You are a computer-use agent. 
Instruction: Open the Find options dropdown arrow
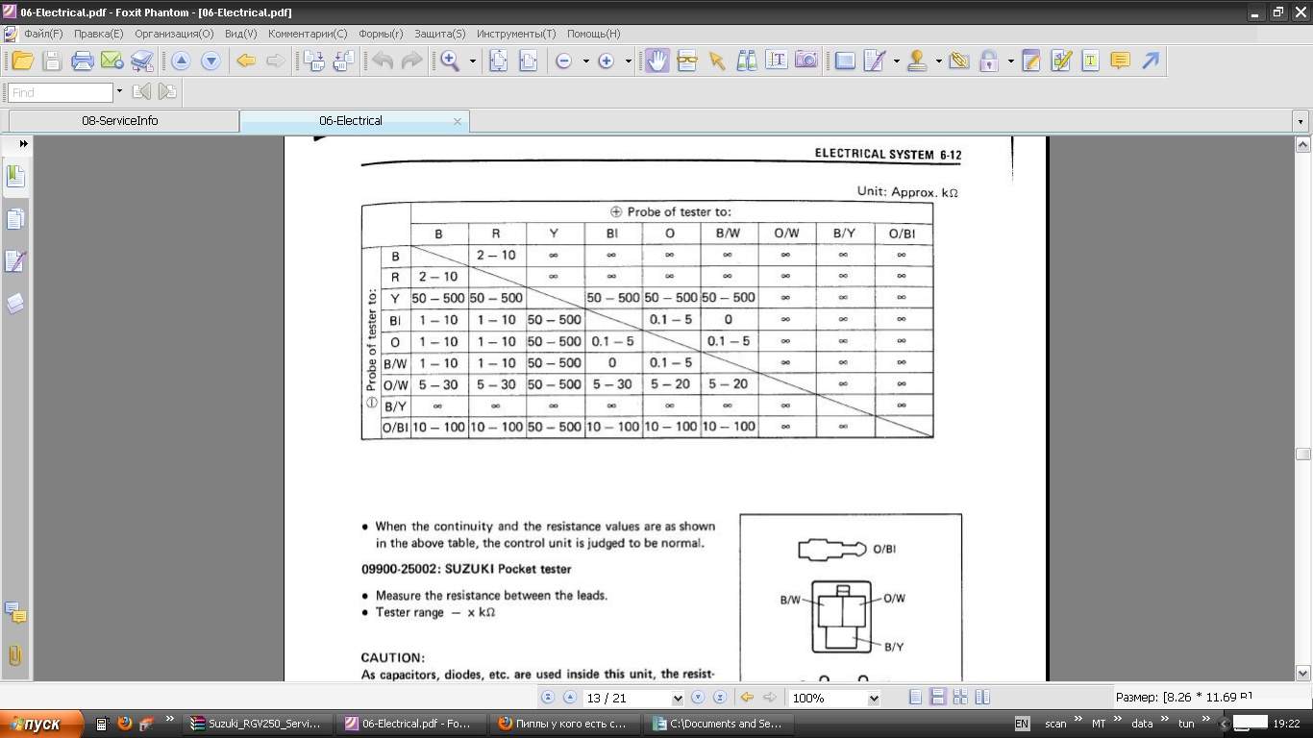pyautogui.click(x=119, y=92)
